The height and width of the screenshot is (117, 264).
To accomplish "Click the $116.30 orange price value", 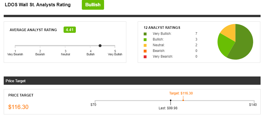I will click(18, 107).
